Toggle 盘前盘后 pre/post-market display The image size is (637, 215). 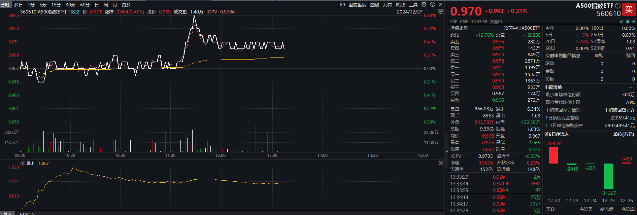[x=357, y=5]
